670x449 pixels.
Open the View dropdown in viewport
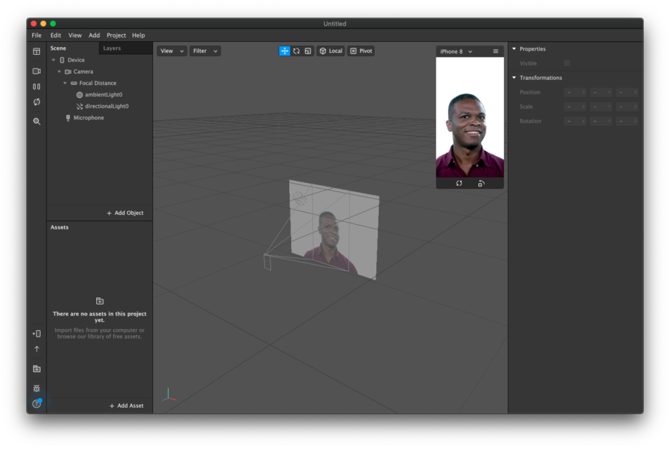pyautogui.click(x=172, y=51)
